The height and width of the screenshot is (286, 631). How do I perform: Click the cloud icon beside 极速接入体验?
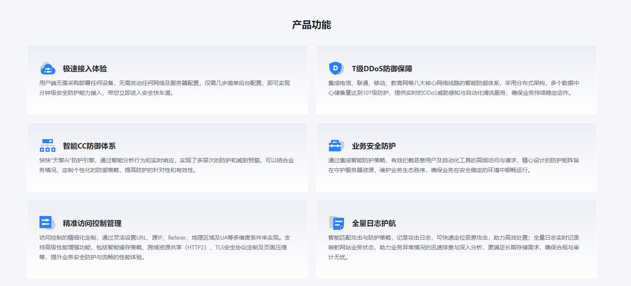pos(48,68)
